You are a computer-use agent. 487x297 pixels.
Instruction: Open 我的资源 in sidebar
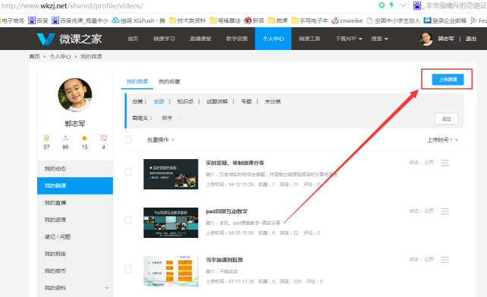point(75,220)
